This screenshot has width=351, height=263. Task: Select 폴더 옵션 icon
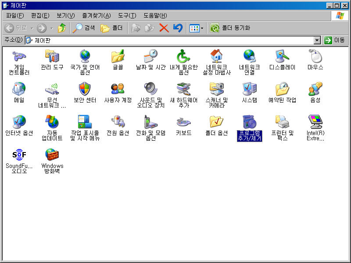(x=216, y=122)
